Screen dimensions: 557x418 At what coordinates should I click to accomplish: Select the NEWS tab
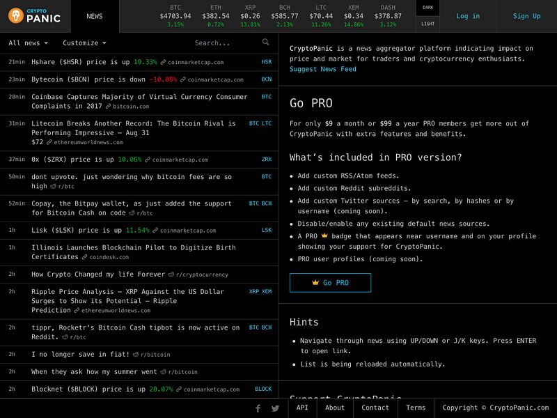click(x=95, y=16)
